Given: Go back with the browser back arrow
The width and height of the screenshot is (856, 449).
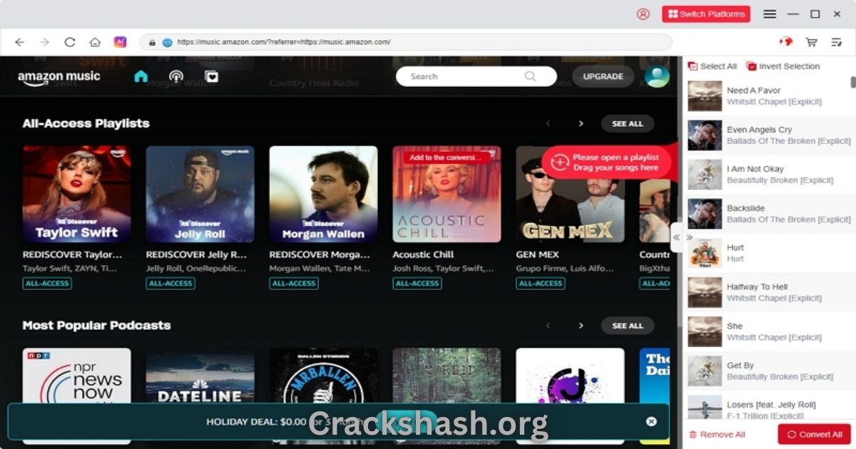Looking at the screenshot, I should pyautogui.click(x=19, y=42).
